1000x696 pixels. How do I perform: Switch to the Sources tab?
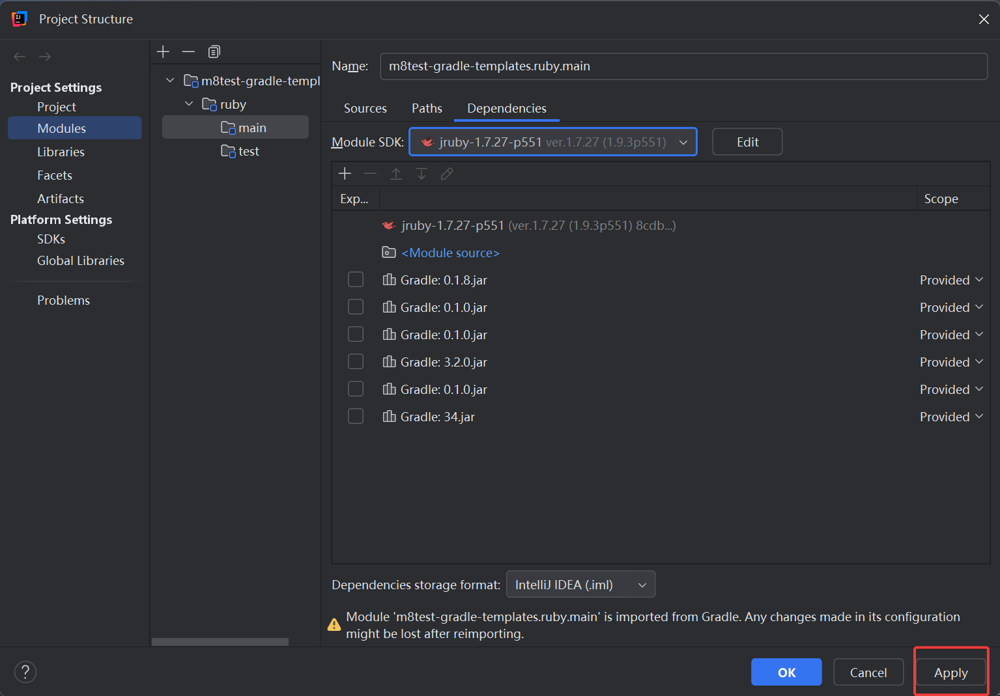(365, 108)
